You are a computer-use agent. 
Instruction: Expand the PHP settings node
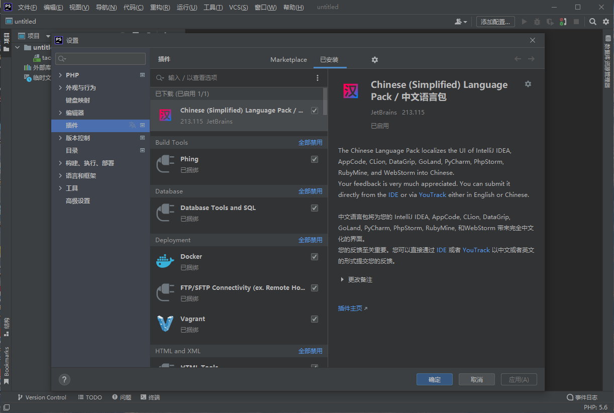60,75
